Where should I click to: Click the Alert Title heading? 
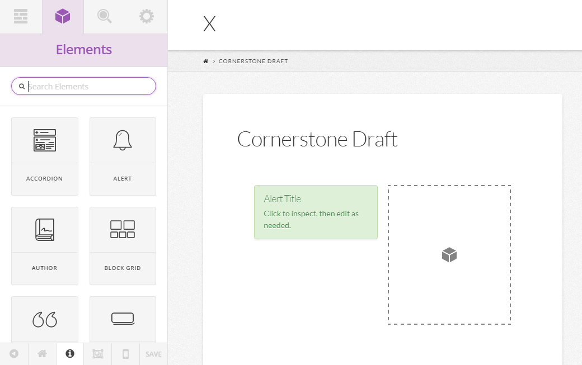282,199
